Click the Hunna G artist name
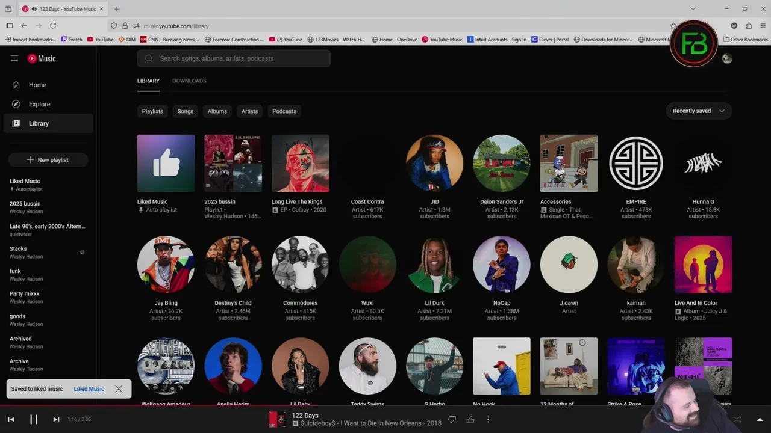This screenshot has height=433, width=771. (x=703, y=201)
